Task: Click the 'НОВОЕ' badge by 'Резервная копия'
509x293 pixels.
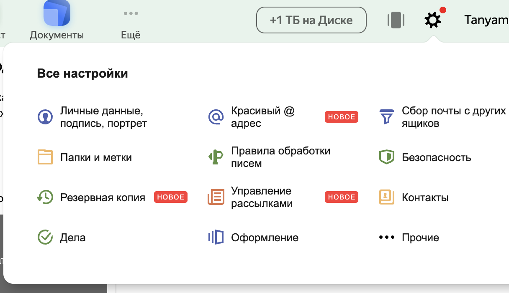Action: click(171, 197)
